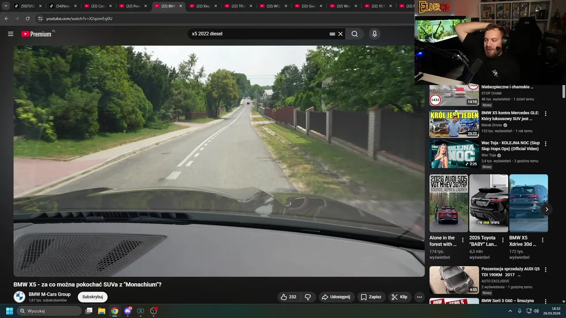Open the Windows Start menu
Screen dimensions: 566x318
pyautogui.click(x=9, y=311)
